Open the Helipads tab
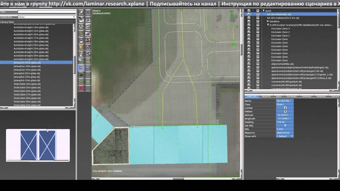The width and height of the screenshot is (340, 191). point(321,96)
